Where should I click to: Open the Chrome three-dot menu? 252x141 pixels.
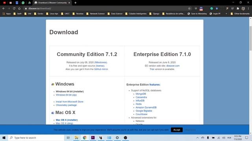tap(248, 9)
